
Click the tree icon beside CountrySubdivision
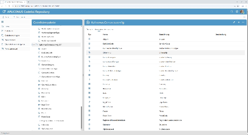39,85
